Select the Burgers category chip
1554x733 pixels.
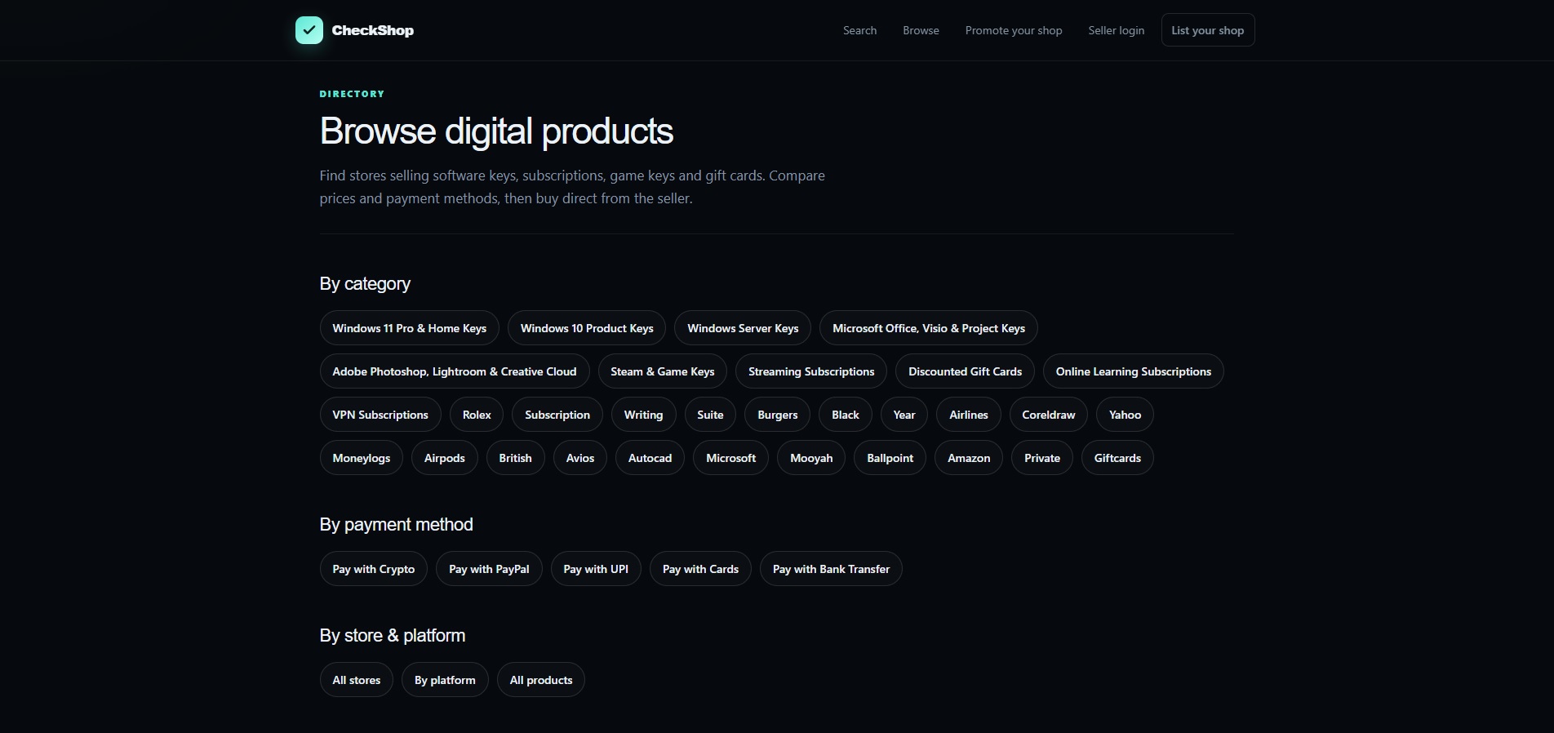(778, 415)
